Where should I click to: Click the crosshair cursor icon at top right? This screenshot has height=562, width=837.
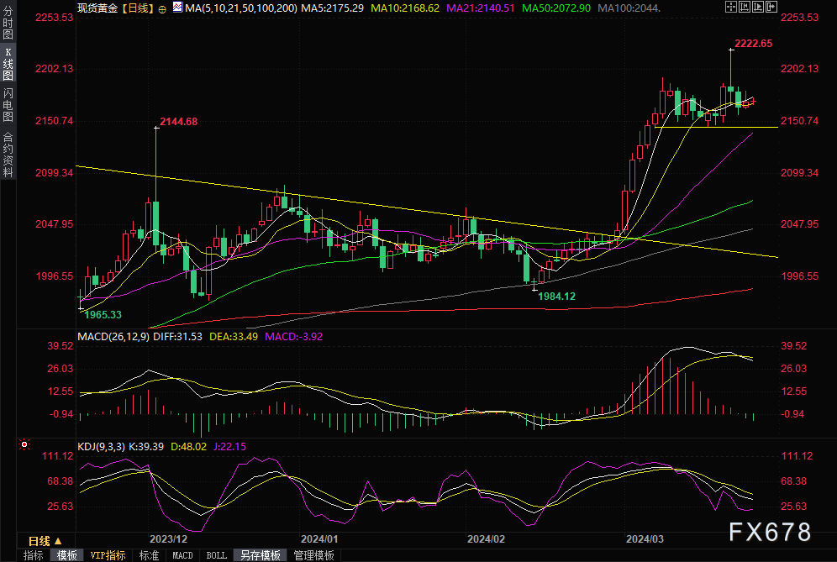click(x=731, y=7)
